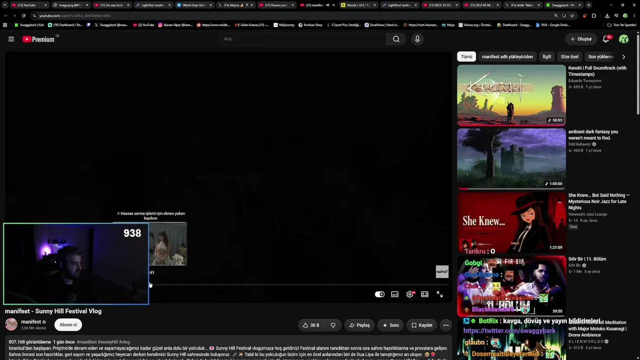Seek using the video progress bar

click(228, 284)
